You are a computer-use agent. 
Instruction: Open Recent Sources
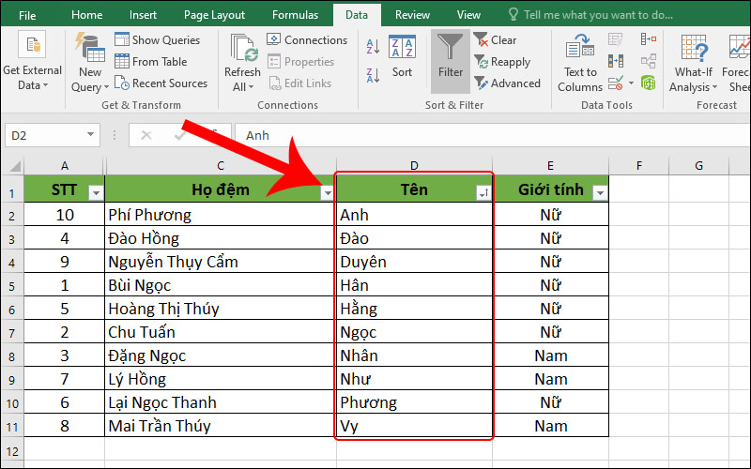coord(161,83)
